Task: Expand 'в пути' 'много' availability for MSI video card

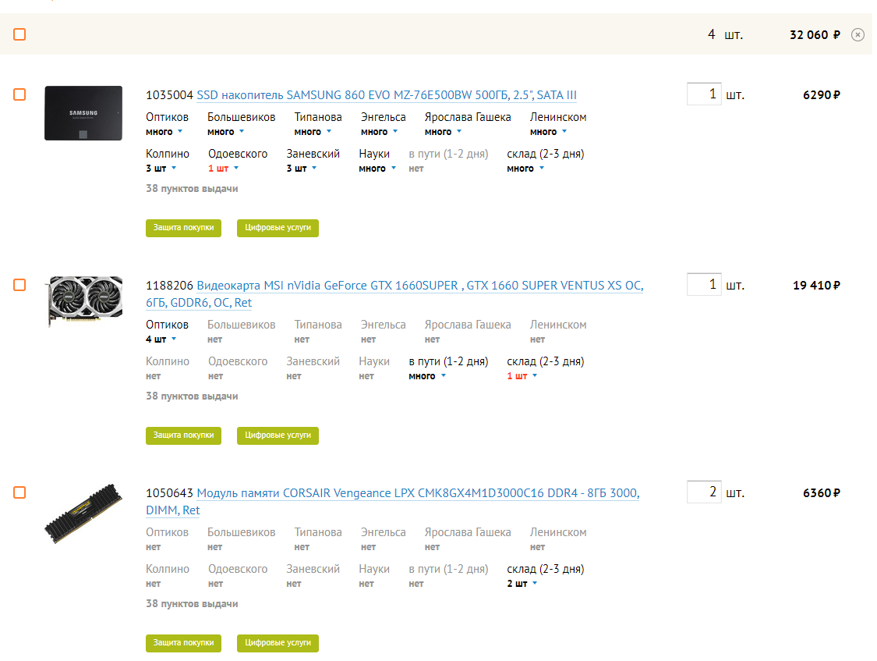Action: (x=427, y=376)
